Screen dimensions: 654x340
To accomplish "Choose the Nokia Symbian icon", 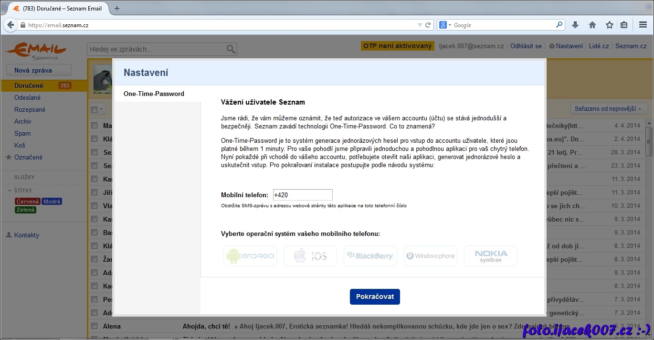I will (x=490, y=256).
